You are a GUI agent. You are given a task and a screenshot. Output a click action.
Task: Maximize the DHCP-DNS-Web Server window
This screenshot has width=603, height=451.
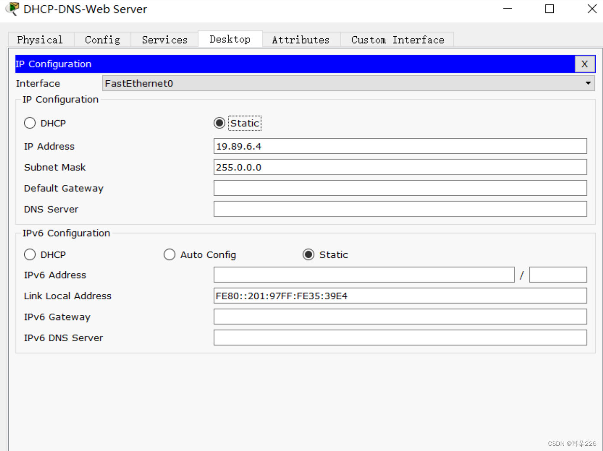tap(549, 9)
